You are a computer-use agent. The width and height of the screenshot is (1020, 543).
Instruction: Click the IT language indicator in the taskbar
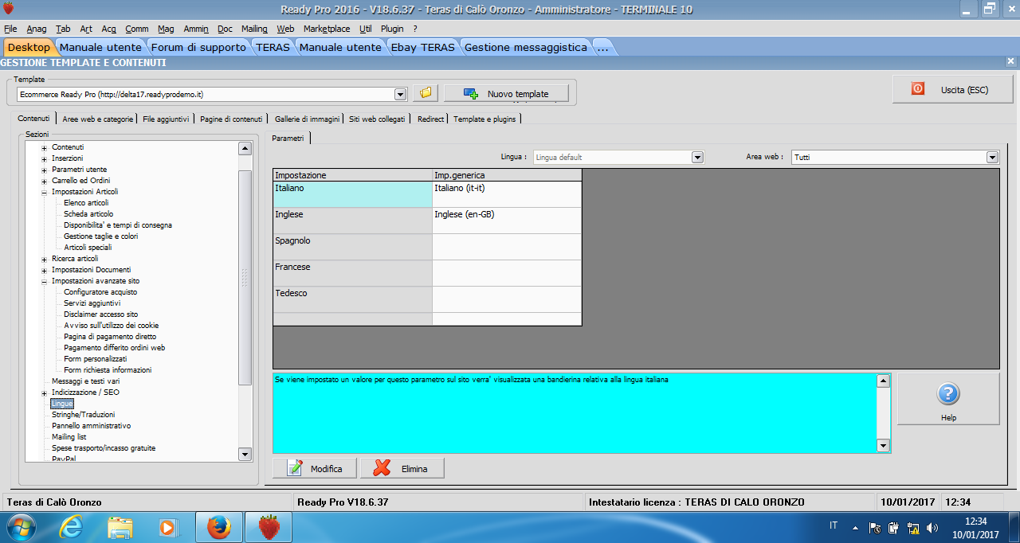click(x=834, y=525)
